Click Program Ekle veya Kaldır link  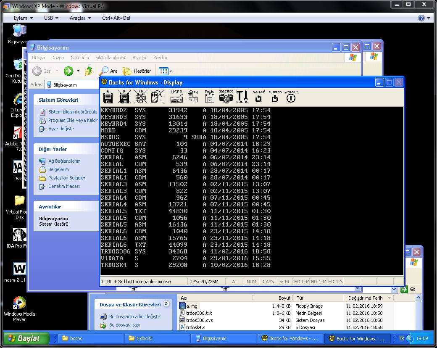point(73,120)
